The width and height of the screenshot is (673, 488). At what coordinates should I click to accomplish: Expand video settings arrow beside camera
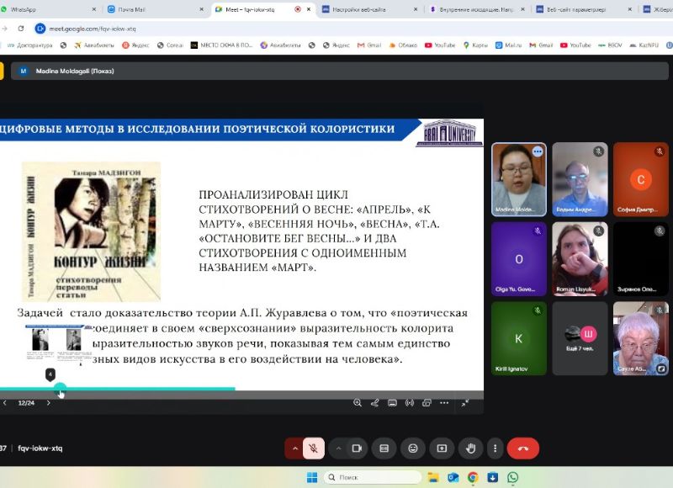(x=337, y=448)
